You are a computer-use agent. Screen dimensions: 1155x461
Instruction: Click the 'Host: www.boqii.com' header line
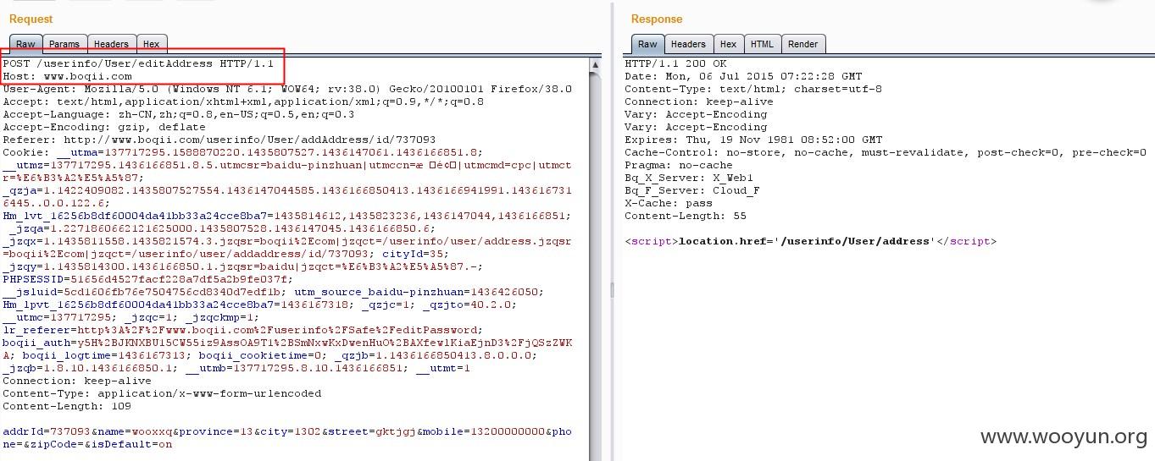(x=68, y=76)
